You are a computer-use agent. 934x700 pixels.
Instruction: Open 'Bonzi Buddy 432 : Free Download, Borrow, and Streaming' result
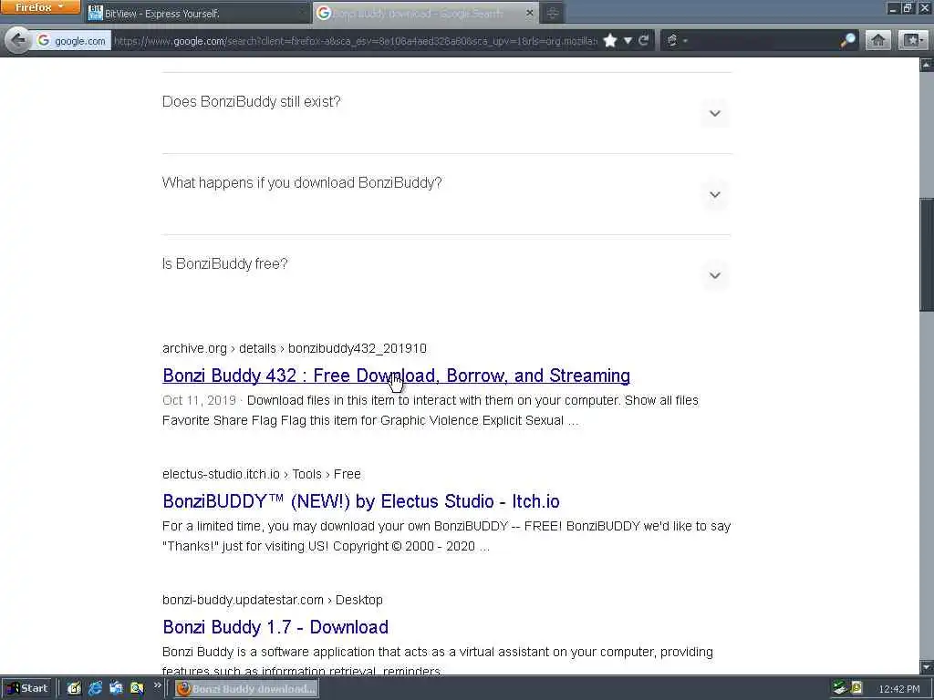(x=396, y=376)
